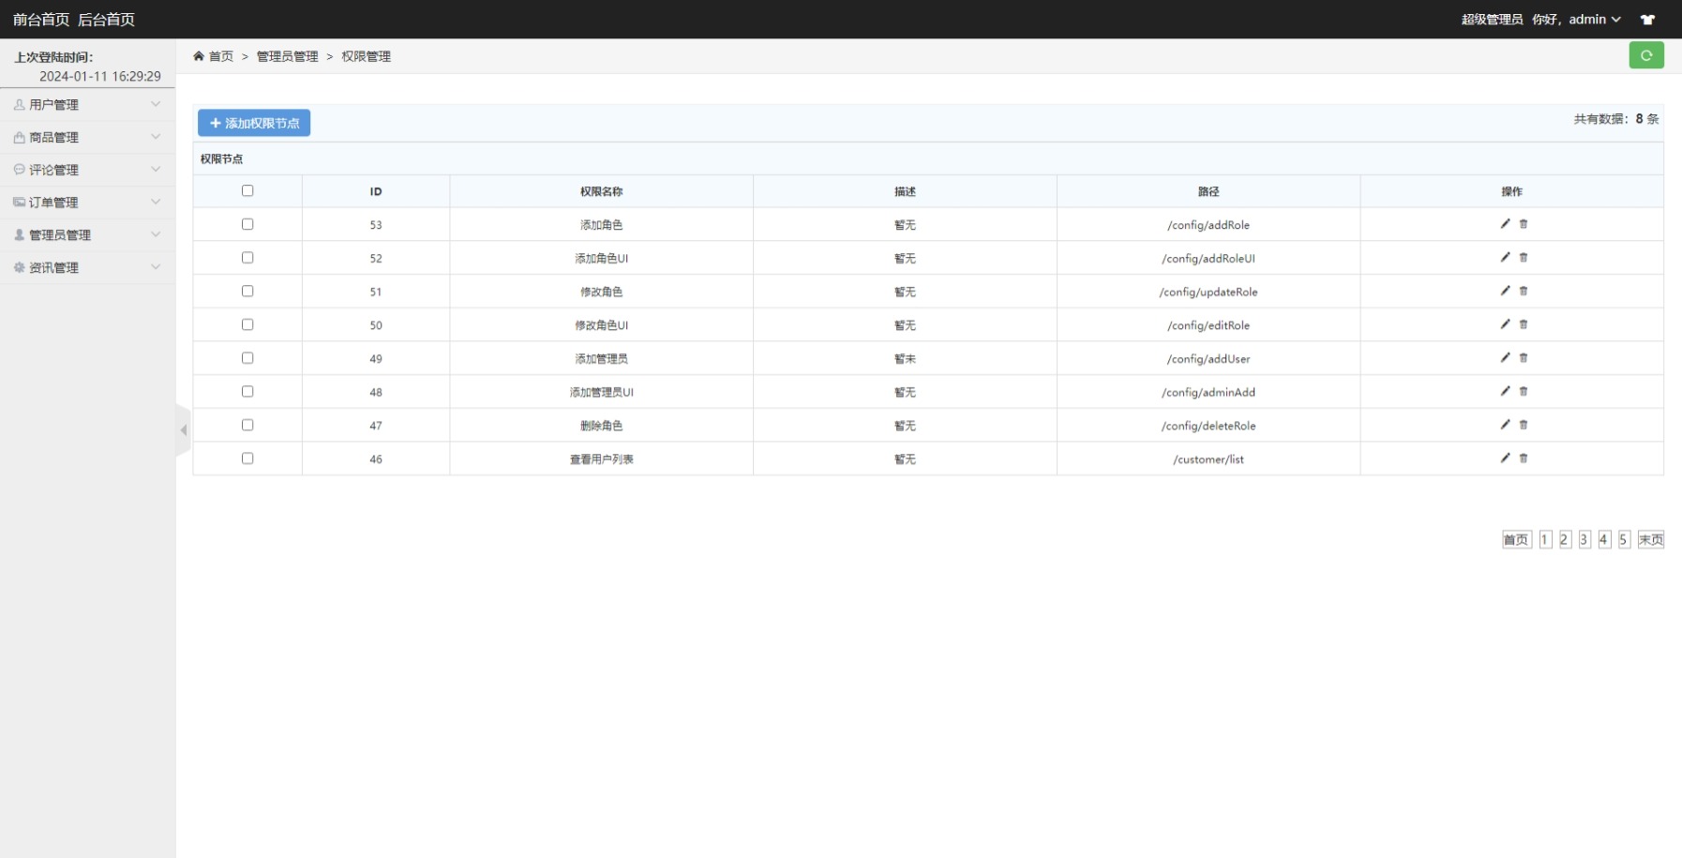Mark checkbox for ID 46 row

click(248, 459)
